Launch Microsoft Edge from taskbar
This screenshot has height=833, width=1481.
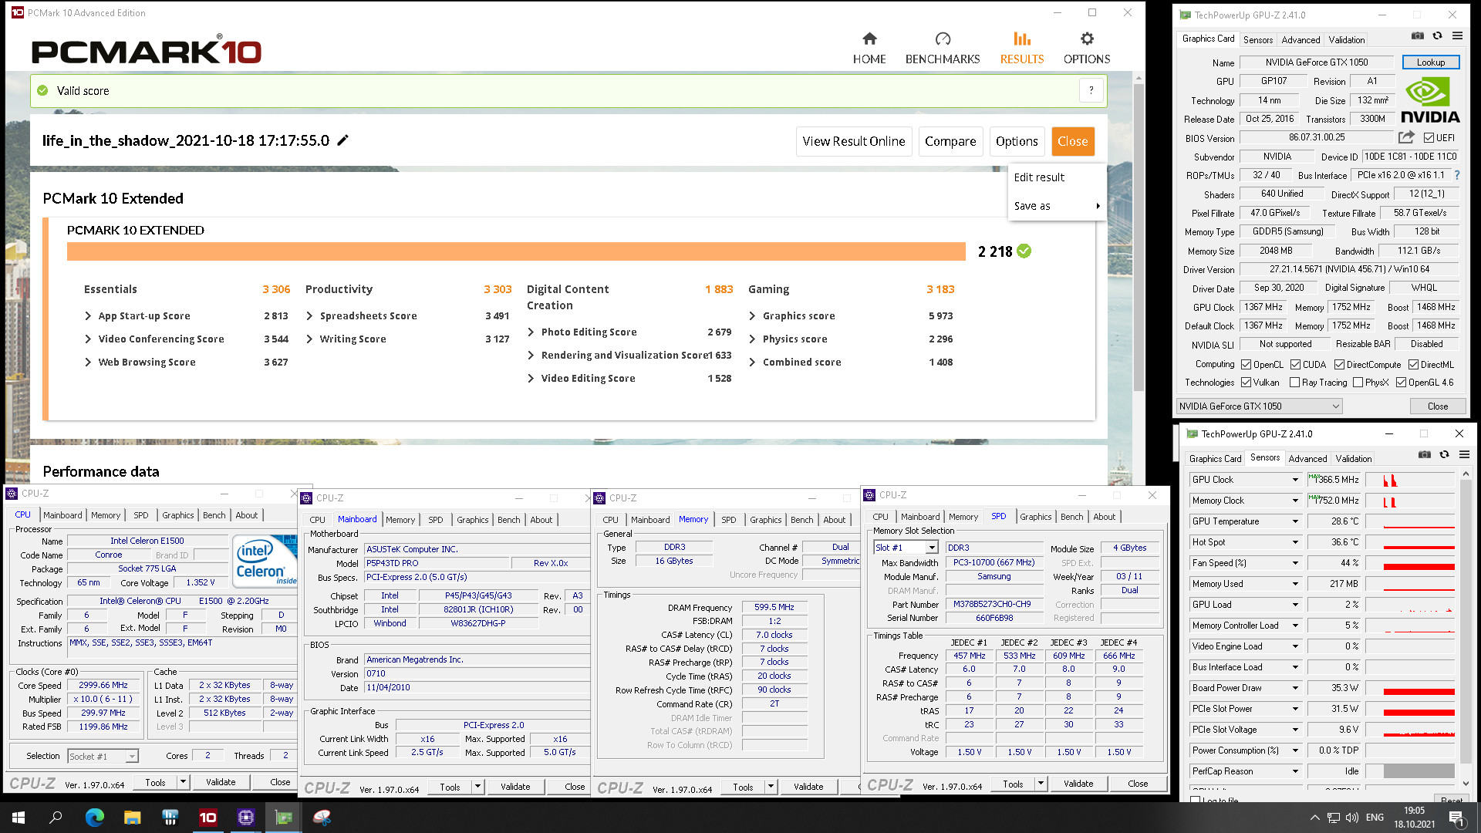[x=94, y=818]
